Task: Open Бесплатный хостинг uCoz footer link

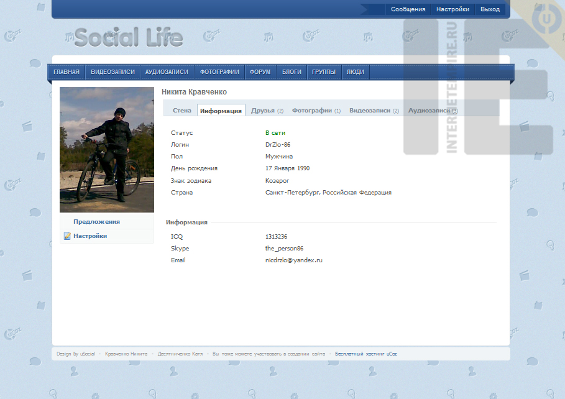Action: [365, 354]
